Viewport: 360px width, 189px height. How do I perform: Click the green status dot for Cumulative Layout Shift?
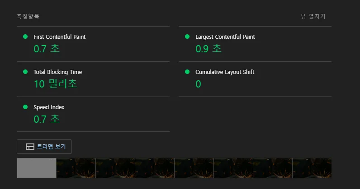click(x=187, y=72)
